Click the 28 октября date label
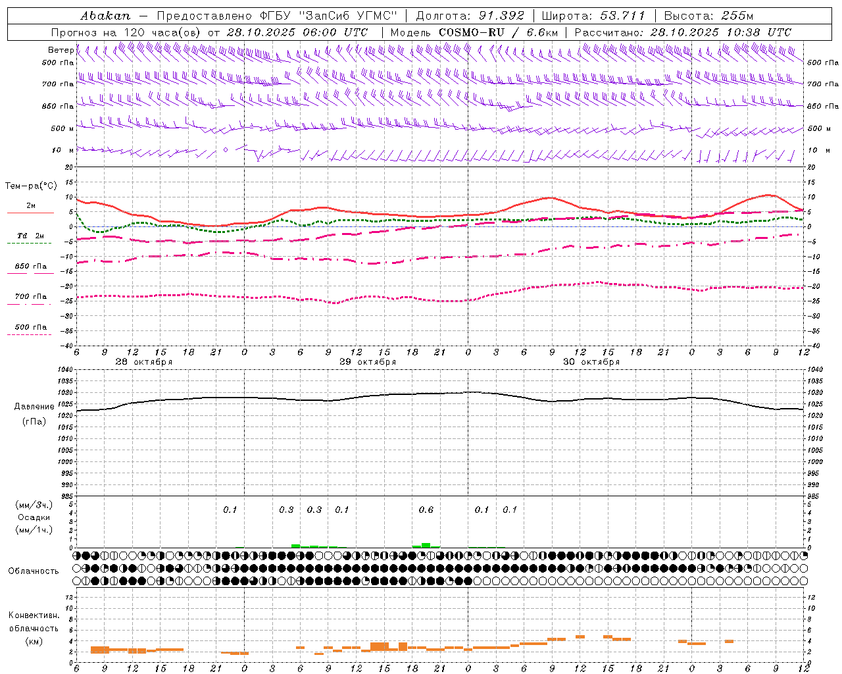 [144, 362]
